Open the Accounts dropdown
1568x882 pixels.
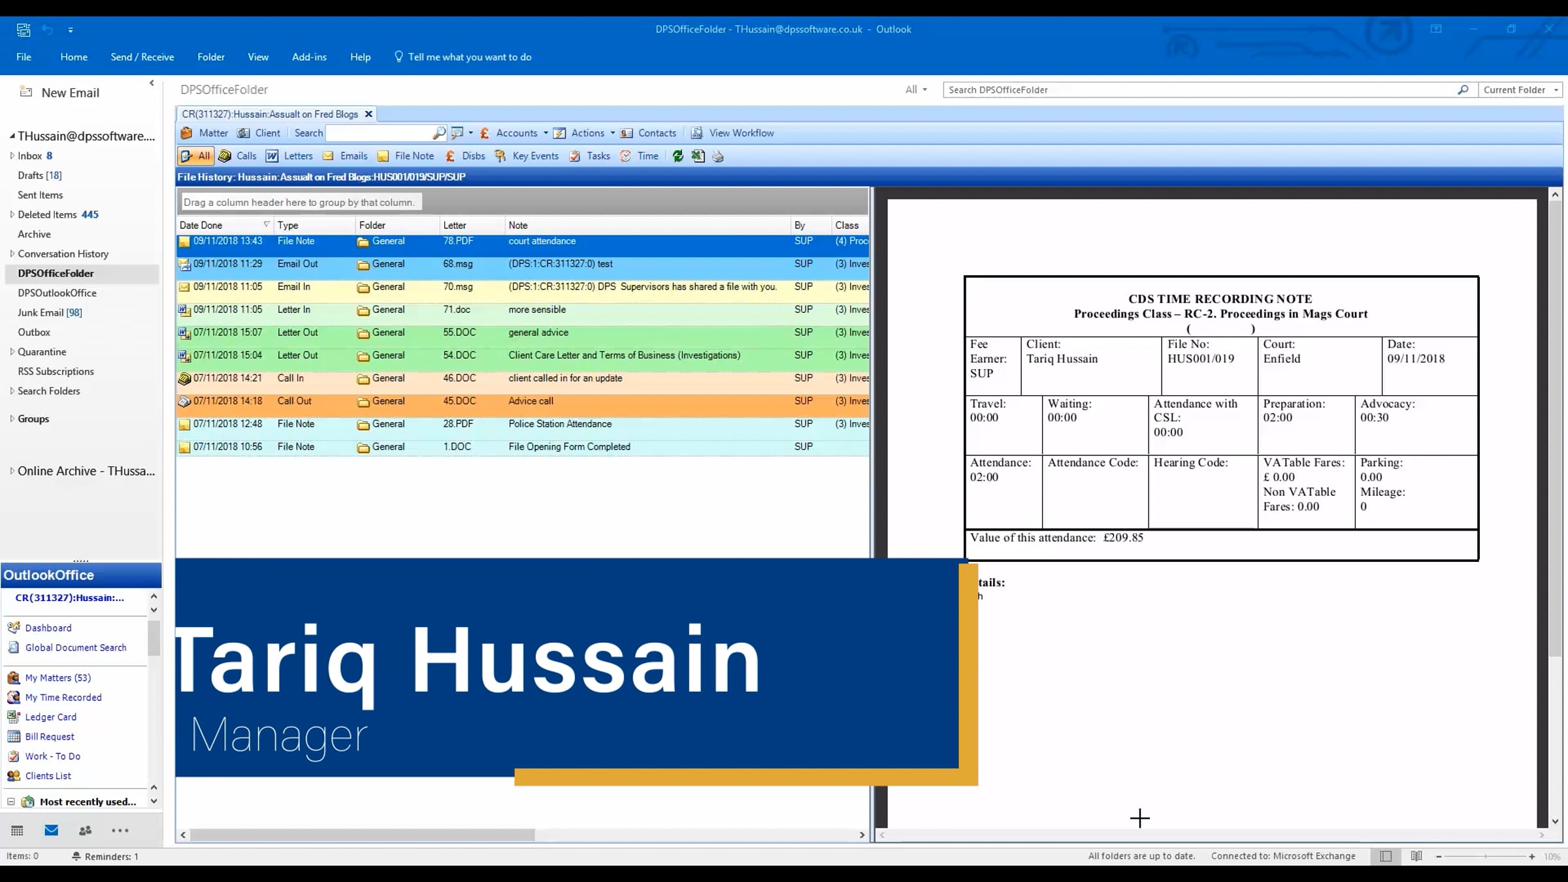pyautogui.click(x=514, y=133)
